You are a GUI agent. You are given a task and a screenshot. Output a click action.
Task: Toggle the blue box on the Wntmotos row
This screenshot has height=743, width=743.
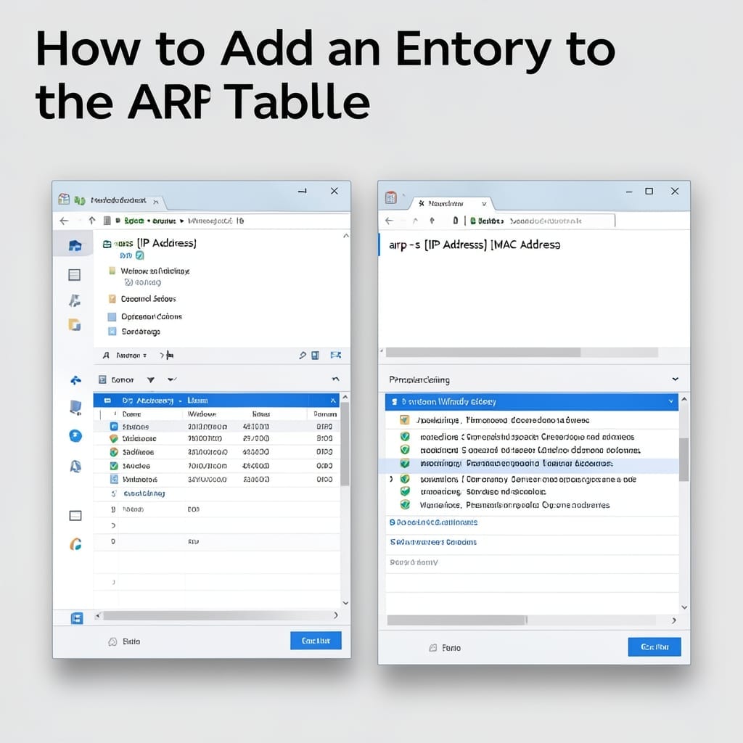[x=114, y=479]
